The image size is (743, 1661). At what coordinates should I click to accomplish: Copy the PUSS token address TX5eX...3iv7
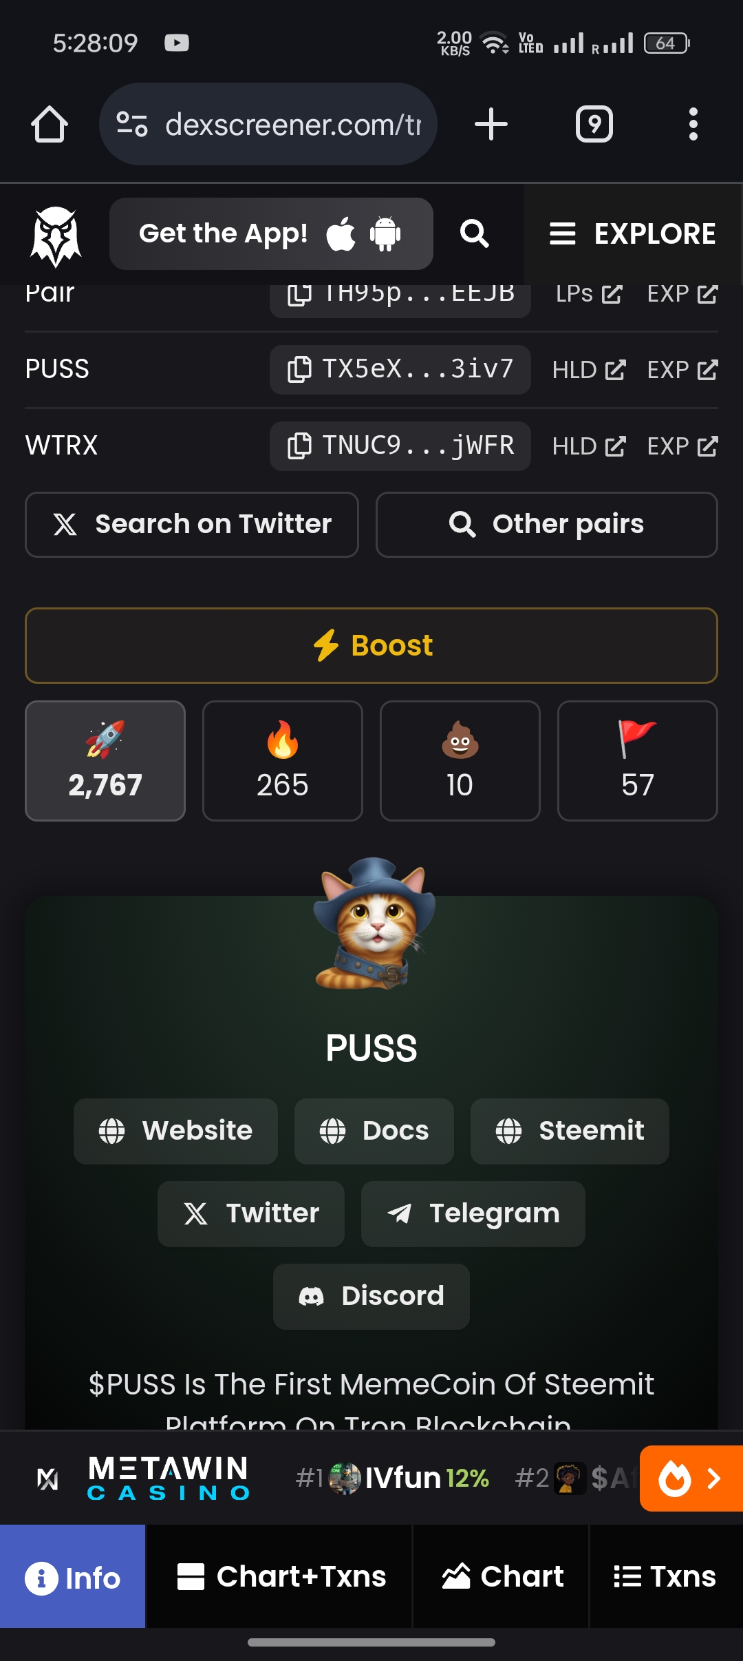point(400,370)
